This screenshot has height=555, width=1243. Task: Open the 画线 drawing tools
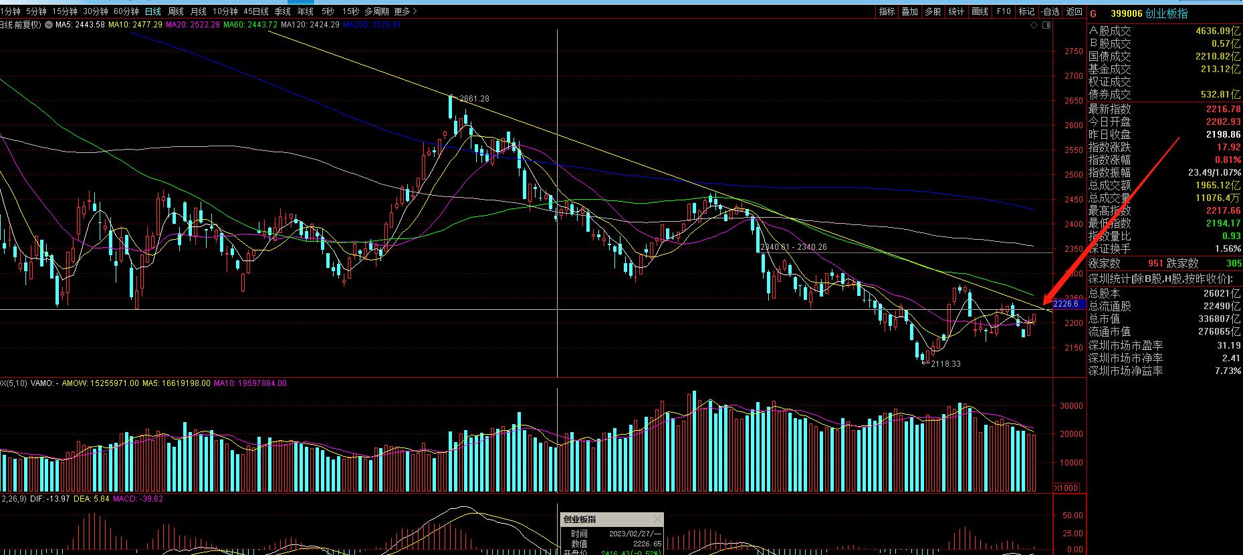pyautogui.click(x=980, y=11)
